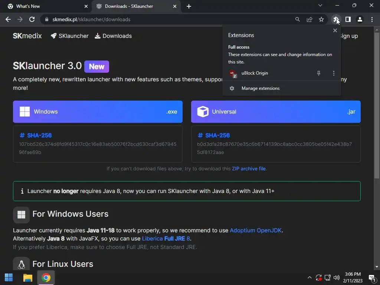The height and width of the screenshot is (285, 380).
Task: Switch to the What's New tab
Action: tap(46, 6)
